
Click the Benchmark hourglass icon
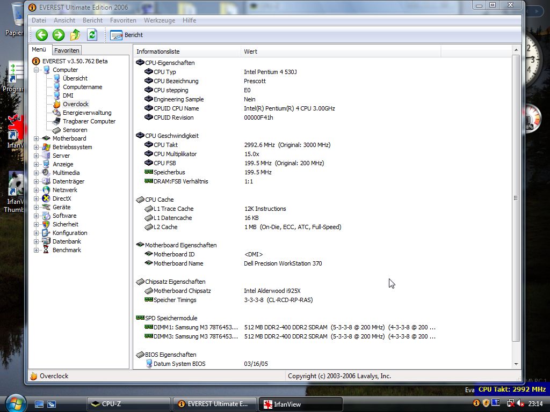pos(46,250)
